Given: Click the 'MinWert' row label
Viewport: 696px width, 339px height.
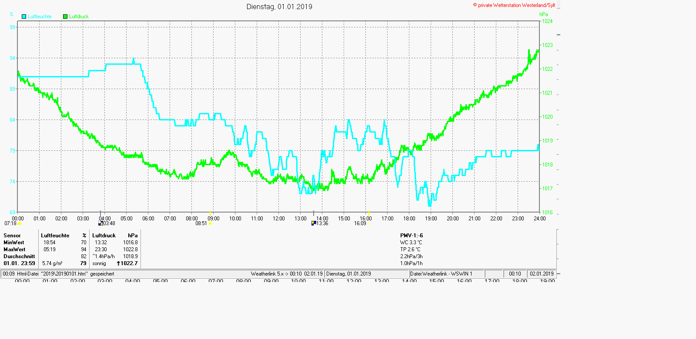Looking at the screenshot, I should [14, 243].
